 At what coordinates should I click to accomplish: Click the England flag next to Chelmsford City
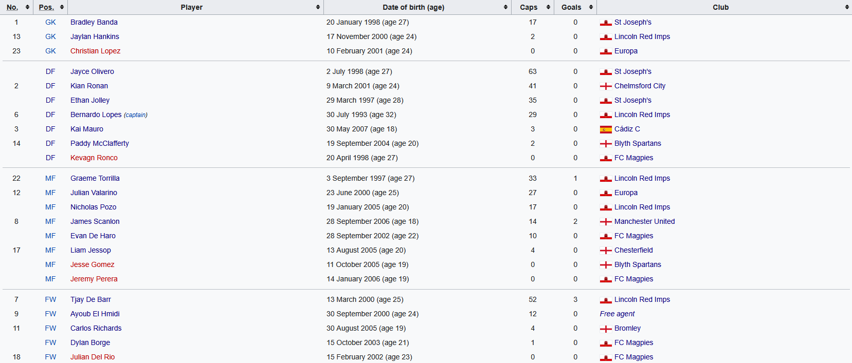(606, 86)
